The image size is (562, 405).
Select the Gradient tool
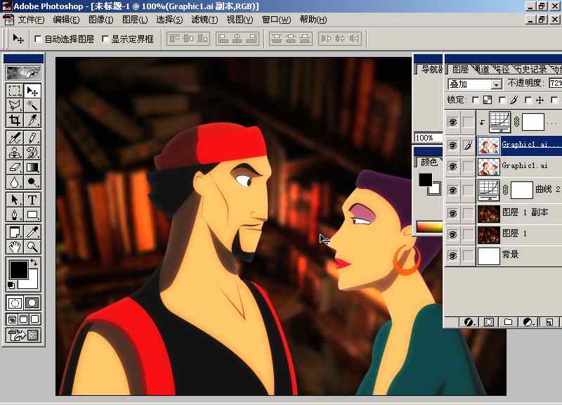tap(32, 167)
